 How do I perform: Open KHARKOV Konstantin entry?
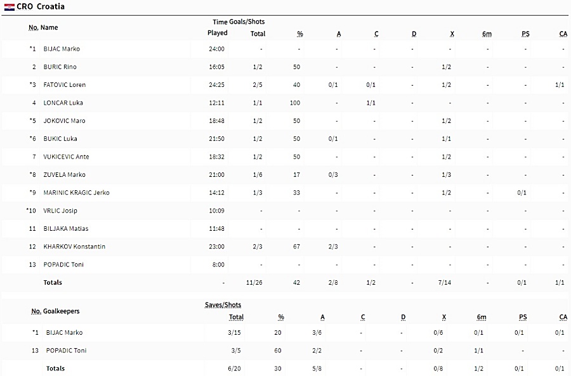coord(74,247)
